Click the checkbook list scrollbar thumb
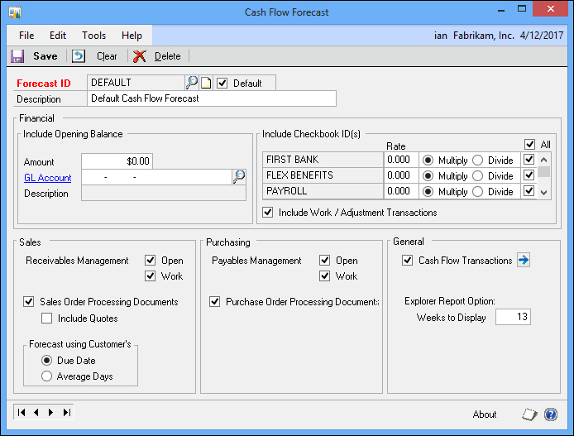Image resolution: width=574 pixels, height=436 pixels. pyautogui.click(x=543, y=171)
